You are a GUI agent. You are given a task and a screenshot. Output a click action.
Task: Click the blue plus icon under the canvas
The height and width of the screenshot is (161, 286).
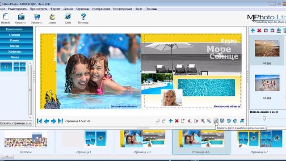point(171,121)
